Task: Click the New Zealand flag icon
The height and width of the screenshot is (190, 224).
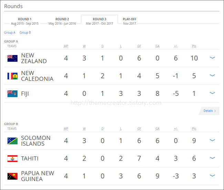Action: tap(12, 58)
